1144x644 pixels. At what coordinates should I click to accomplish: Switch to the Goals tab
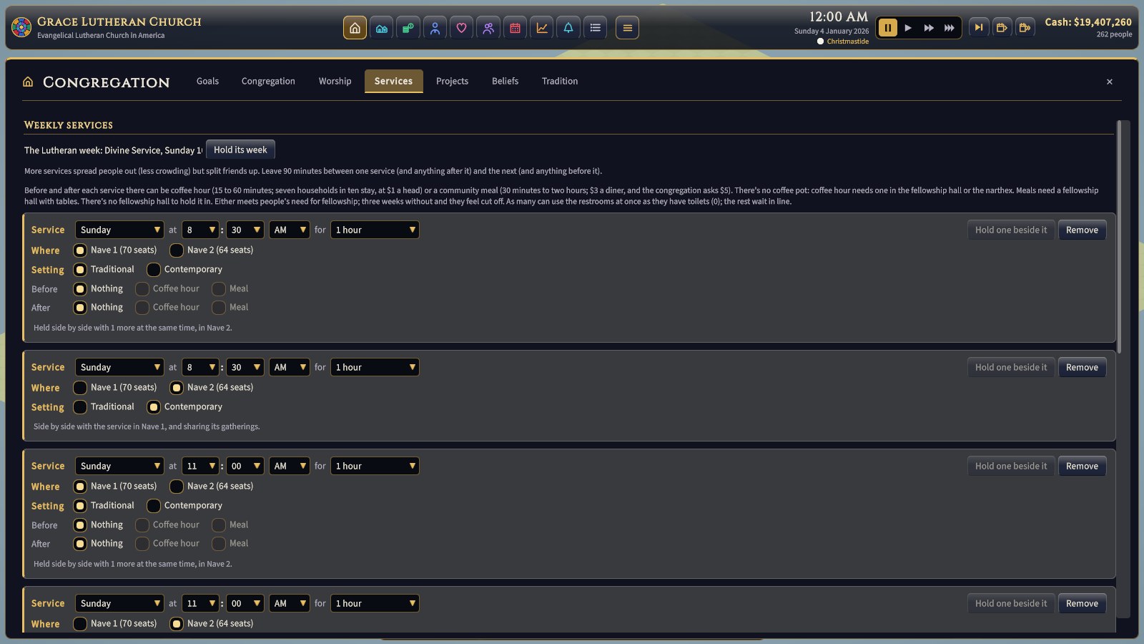(207, 82)
